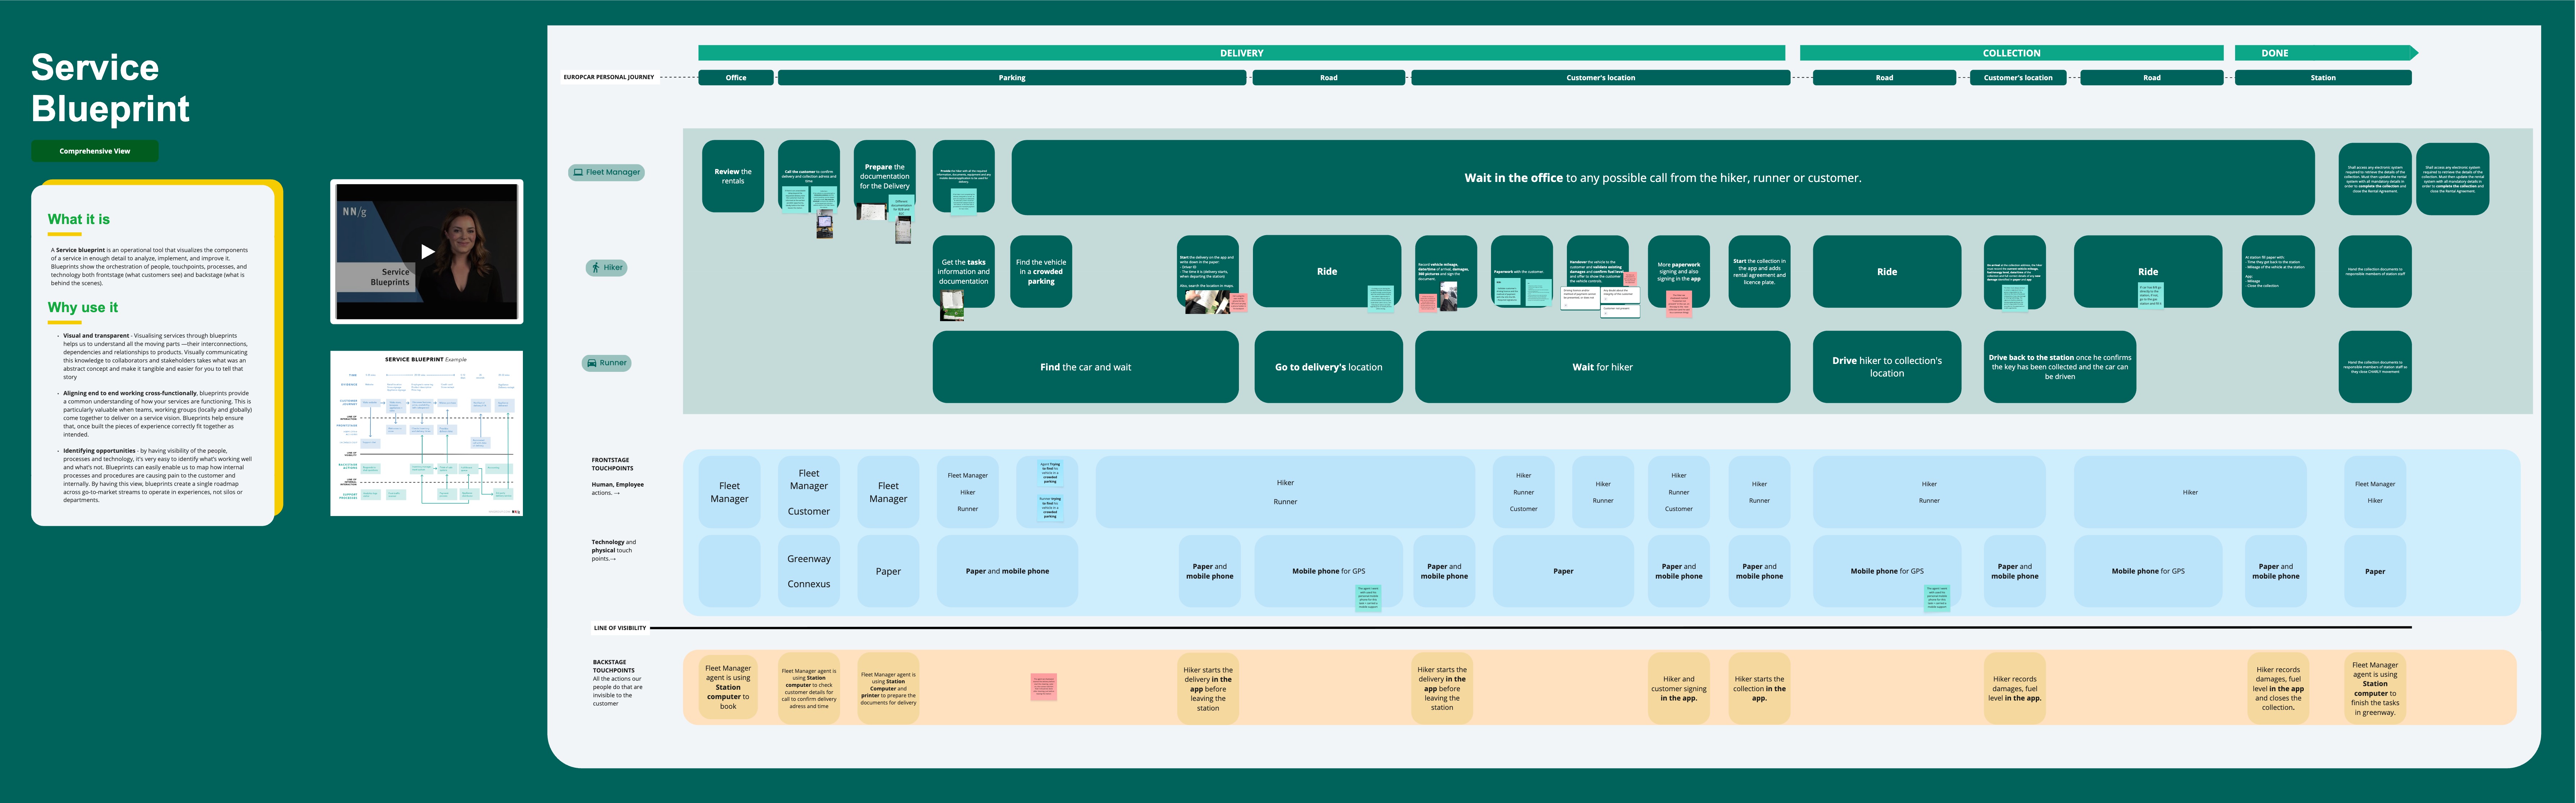Open the Service Blueprint Example diagram thumbnail
Viewport: 2576px width, 803px height.
tap(427, 433)
